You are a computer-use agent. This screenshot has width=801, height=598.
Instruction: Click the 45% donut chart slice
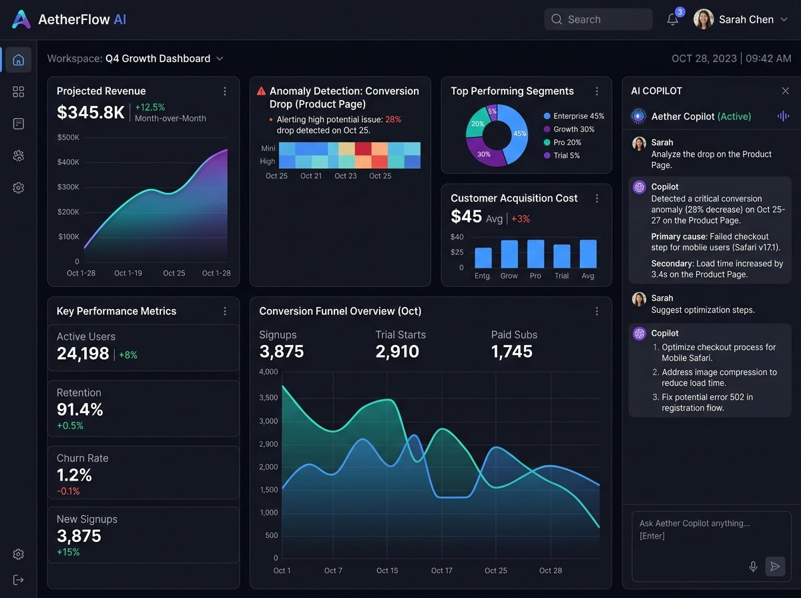coord(517,133)
